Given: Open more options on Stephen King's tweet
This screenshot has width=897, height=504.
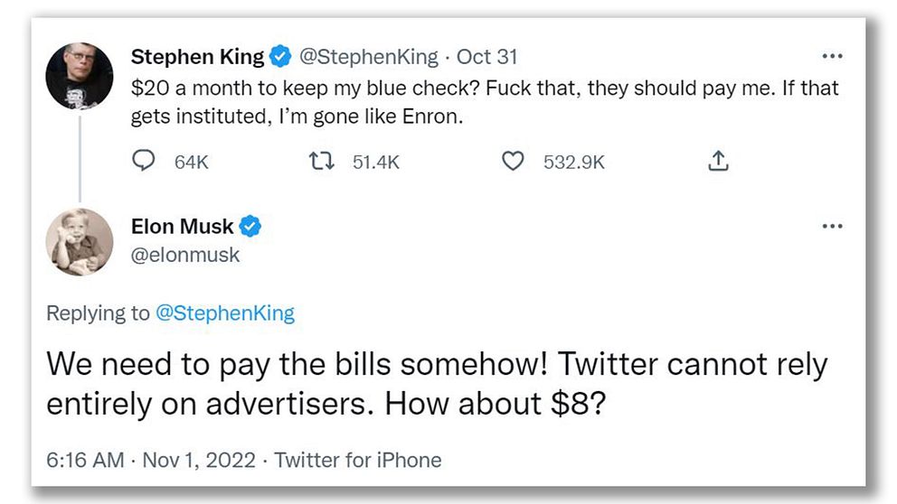Looking at the screenshot, I should click(832, 56).
